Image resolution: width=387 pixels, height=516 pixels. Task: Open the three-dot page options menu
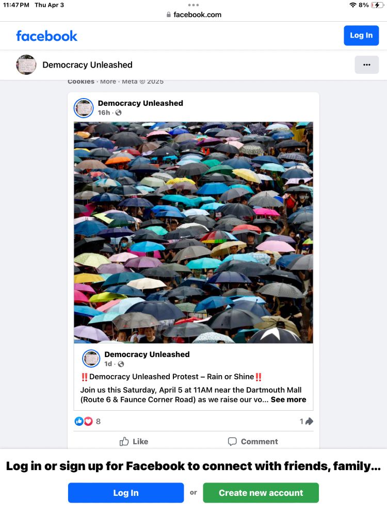366,65
